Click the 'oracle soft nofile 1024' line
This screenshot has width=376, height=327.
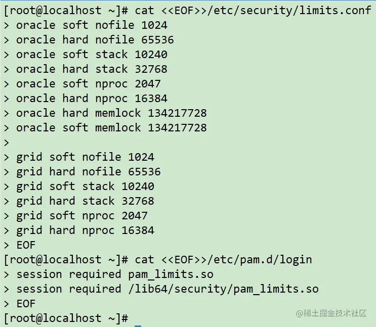pyautogui.click(x=92, y=25)
